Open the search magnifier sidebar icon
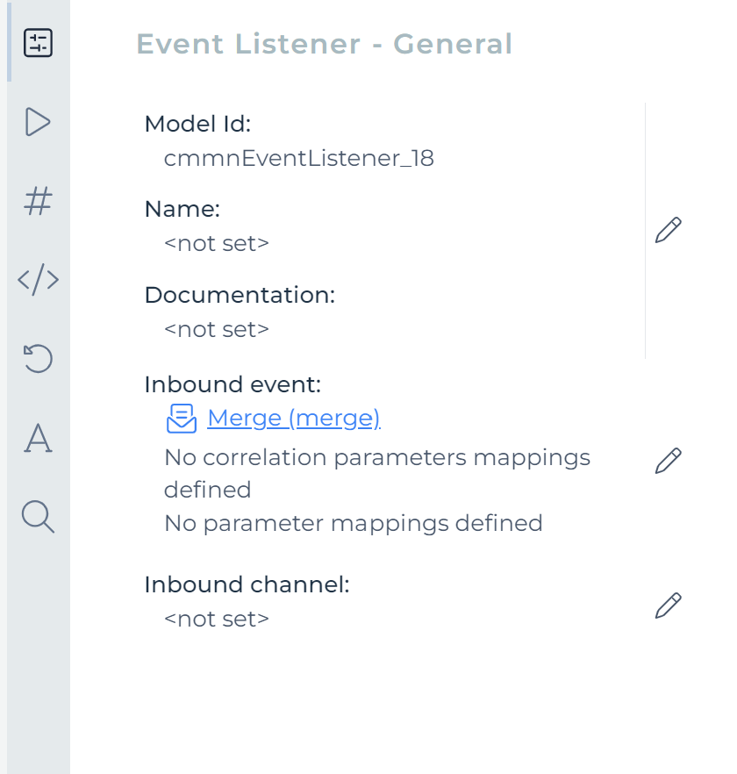This screenshot has width=737, height=774. (38, 517)
